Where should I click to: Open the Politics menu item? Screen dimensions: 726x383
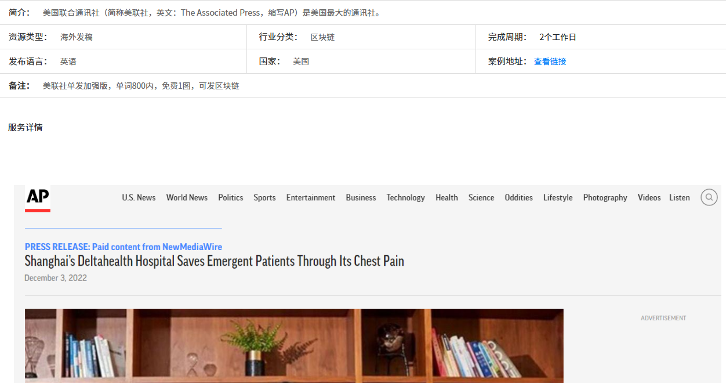[x=230, y=197]
